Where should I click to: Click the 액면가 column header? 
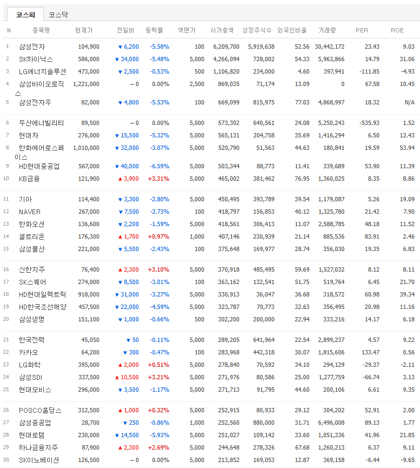pos(186,30)
